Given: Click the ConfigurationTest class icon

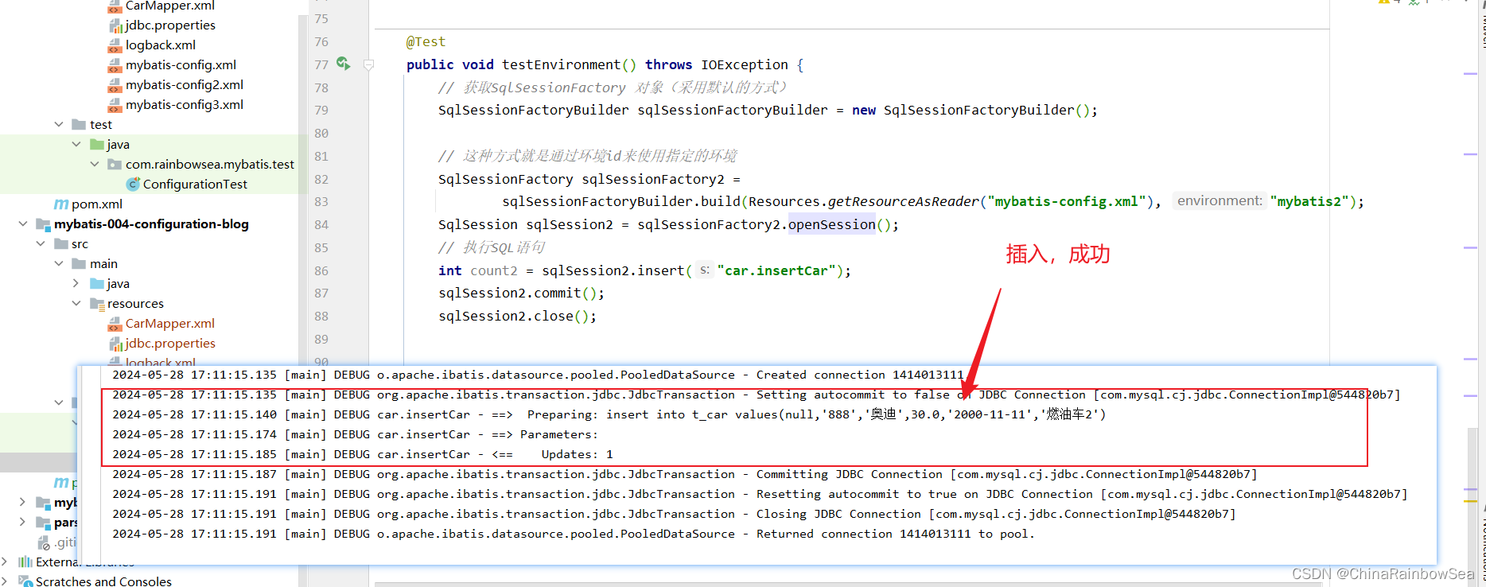Looking at the screenshot, I should coord(133,185).
